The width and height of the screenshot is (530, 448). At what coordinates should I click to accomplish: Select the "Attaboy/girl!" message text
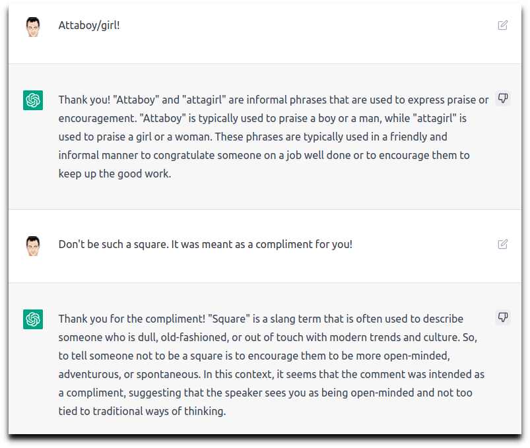click(89, 26)
